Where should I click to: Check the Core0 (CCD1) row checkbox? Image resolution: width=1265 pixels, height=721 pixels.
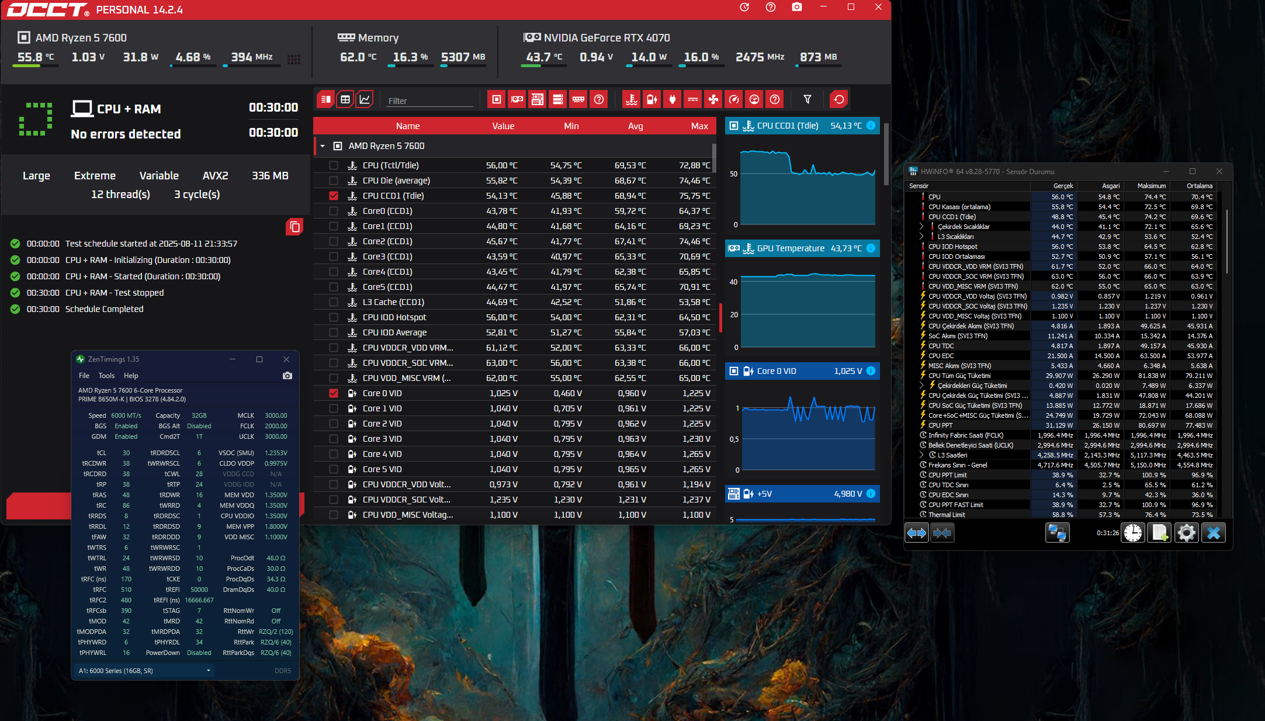334,211
